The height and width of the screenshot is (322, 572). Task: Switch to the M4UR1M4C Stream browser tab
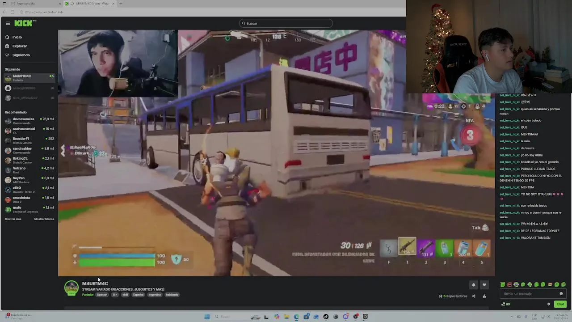tap(89, 4)
